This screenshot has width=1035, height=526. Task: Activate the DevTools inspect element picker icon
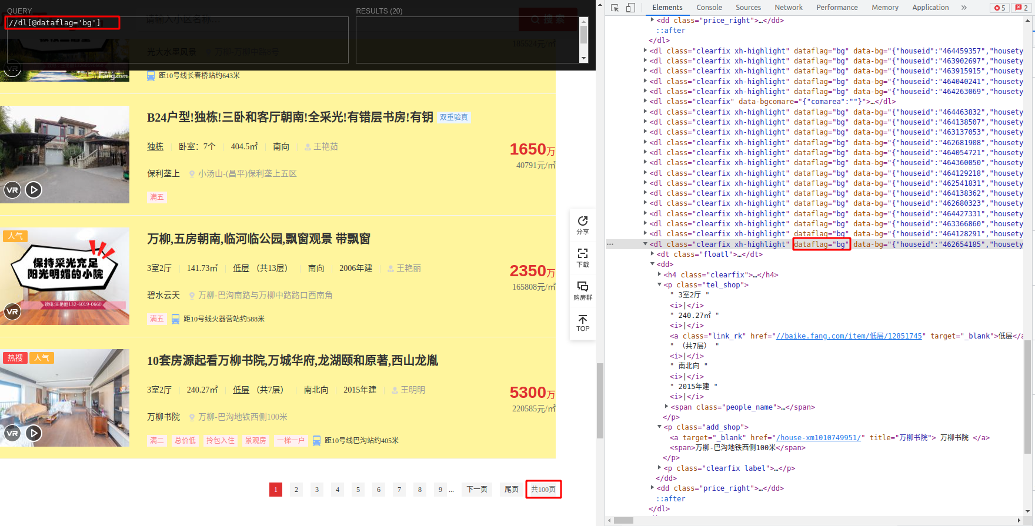(615, 8)
